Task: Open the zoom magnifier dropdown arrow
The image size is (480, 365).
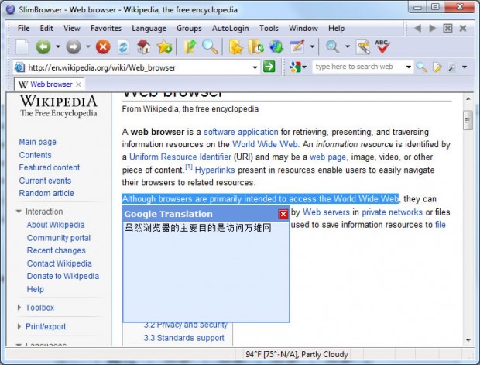Action: (347, 47)
